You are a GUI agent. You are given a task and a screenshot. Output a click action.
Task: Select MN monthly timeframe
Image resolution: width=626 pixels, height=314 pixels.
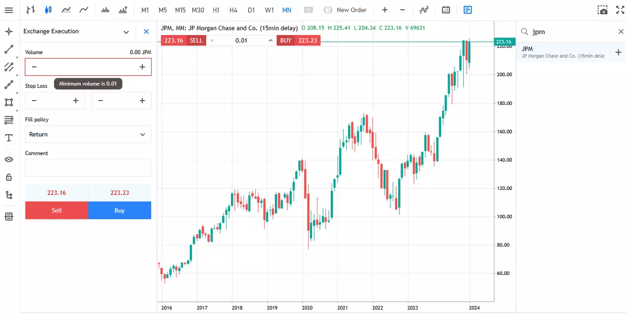coord(287,10)
